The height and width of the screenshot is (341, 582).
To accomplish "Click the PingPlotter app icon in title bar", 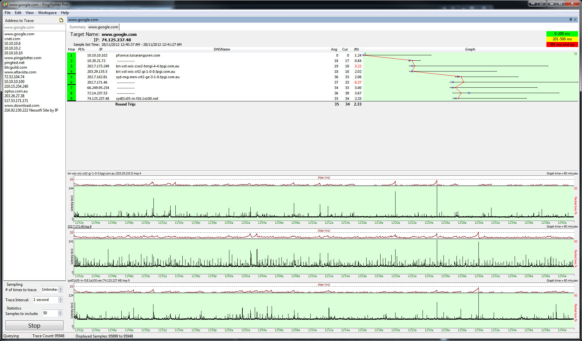I will point(5,4).
